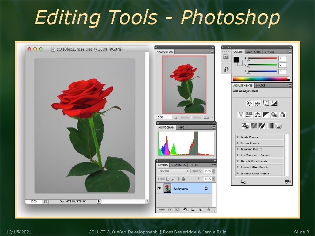Click the Background layer's lock icon
This screenshot has width=315, height=236.
pyautogui.click(x=206, y=188)
